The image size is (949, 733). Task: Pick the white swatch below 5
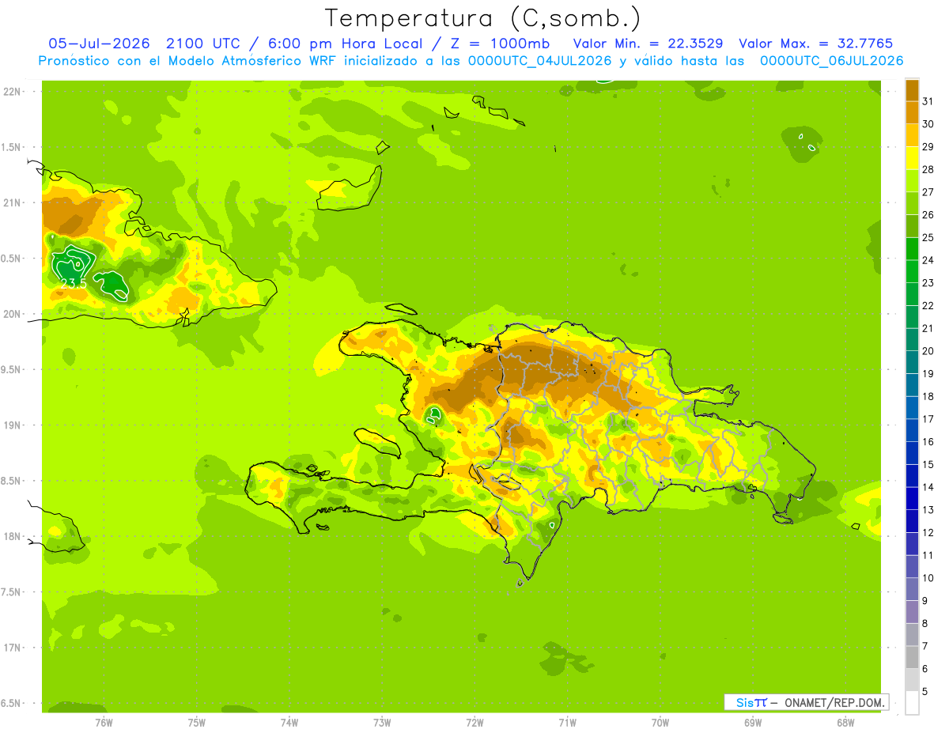click(912, 703)
